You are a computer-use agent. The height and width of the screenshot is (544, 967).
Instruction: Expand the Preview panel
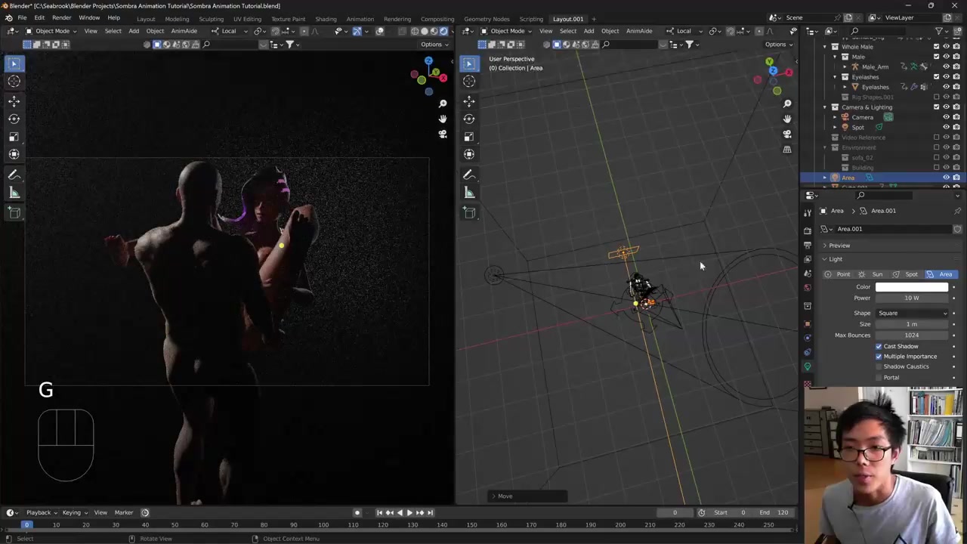pyautogui.click(x=839, y=246)
